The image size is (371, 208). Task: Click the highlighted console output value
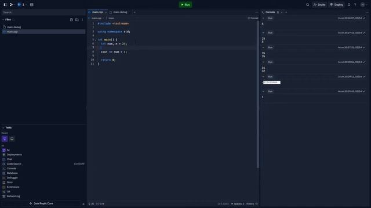[272, 82]
